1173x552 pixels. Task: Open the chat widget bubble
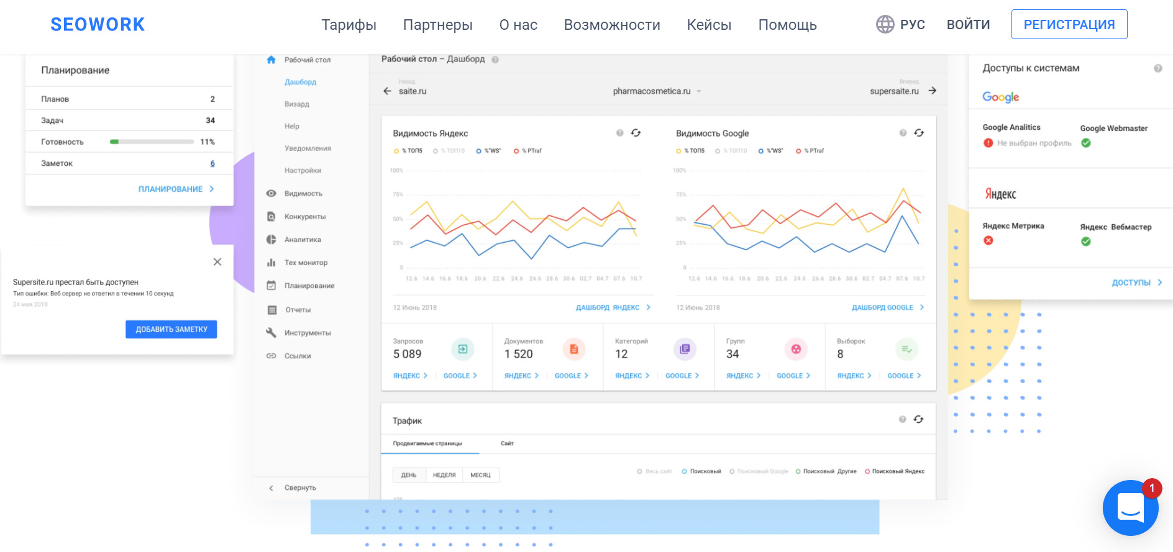pos(1130,508)
